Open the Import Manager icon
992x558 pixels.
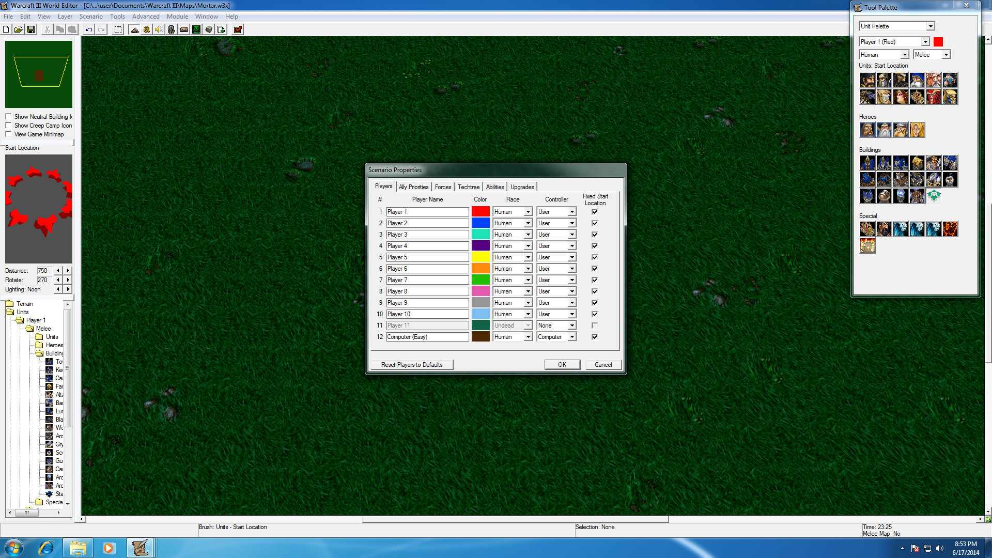tap(221, 29)
